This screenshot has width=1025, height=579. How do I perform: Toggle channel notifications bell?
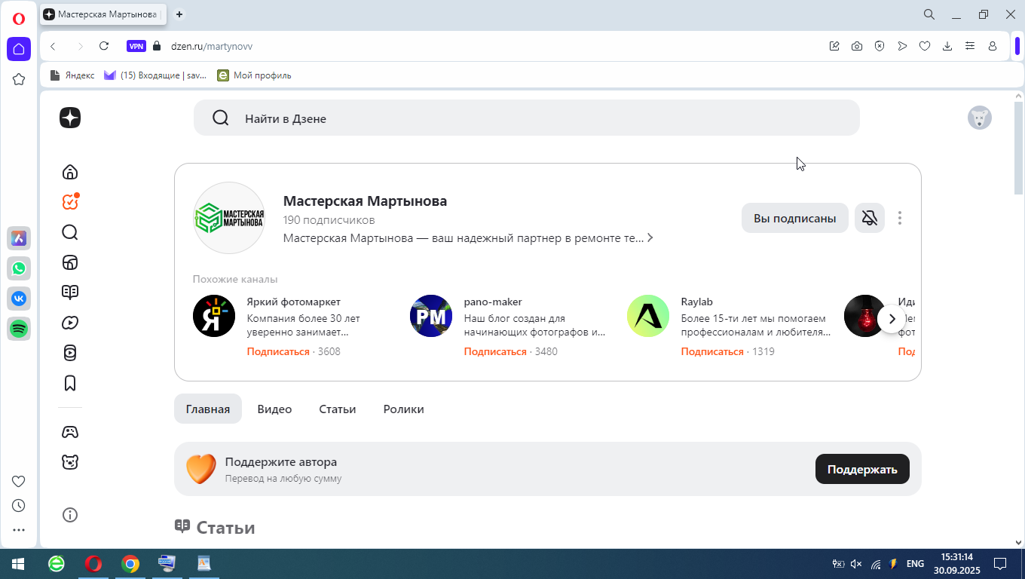870,218
